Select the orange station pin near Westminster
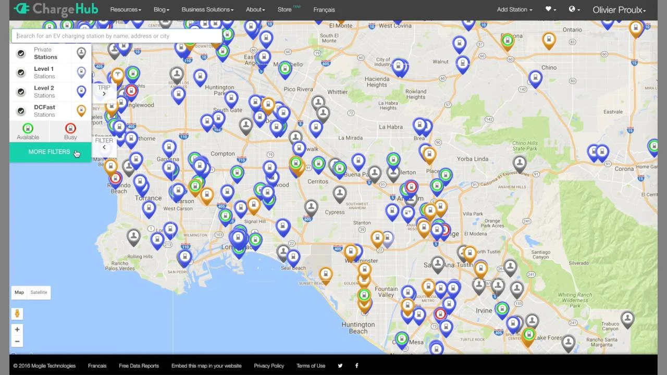This screenshot has width=667, height=375. coord(351,252)
